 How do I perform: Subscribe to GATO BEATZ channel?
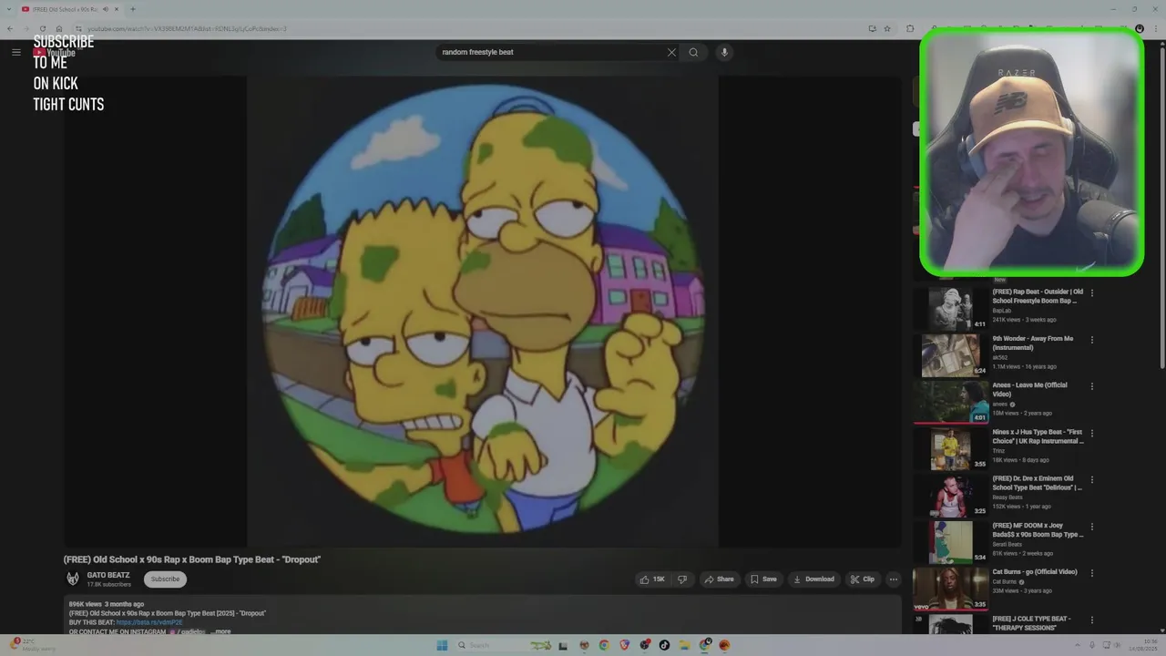(165, 579)
